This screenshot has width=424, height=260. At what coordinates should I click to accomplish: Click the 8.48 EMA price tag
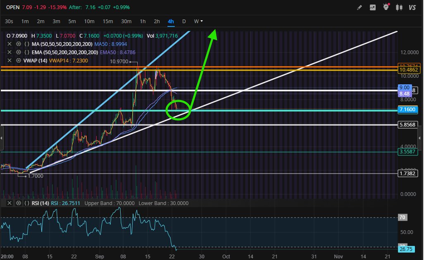coord(405,93)
